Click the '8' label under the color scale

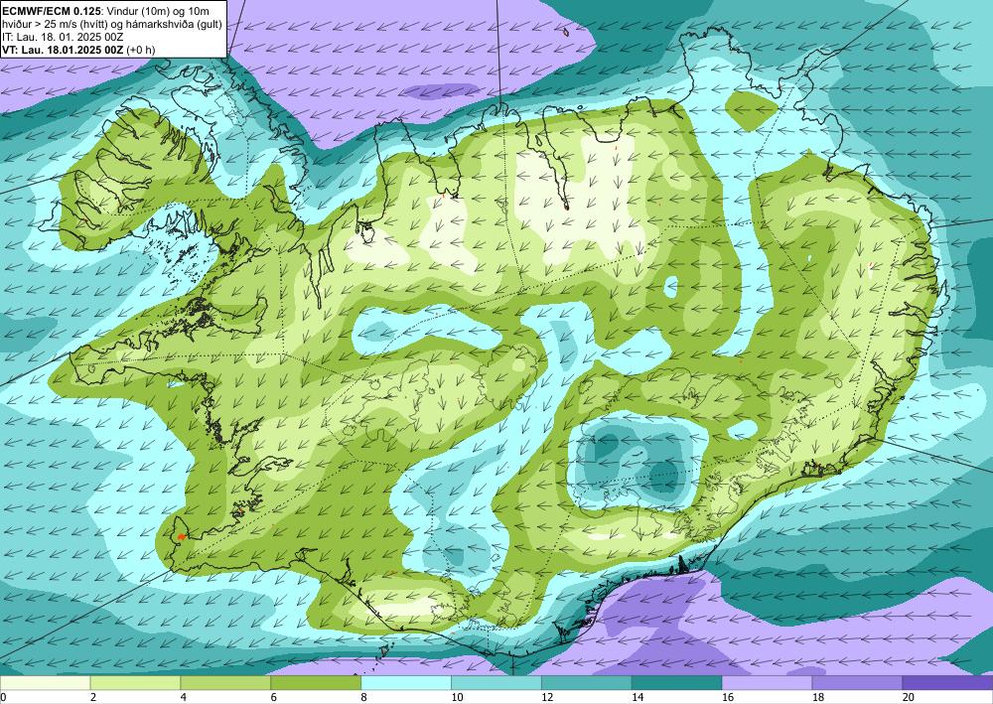364,698
